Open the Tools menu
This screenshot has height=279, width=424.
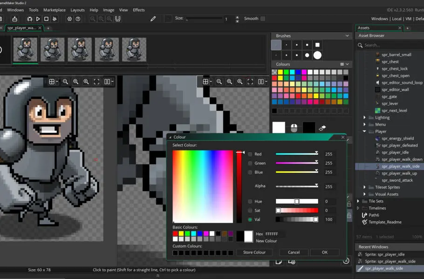coord(33,9)
